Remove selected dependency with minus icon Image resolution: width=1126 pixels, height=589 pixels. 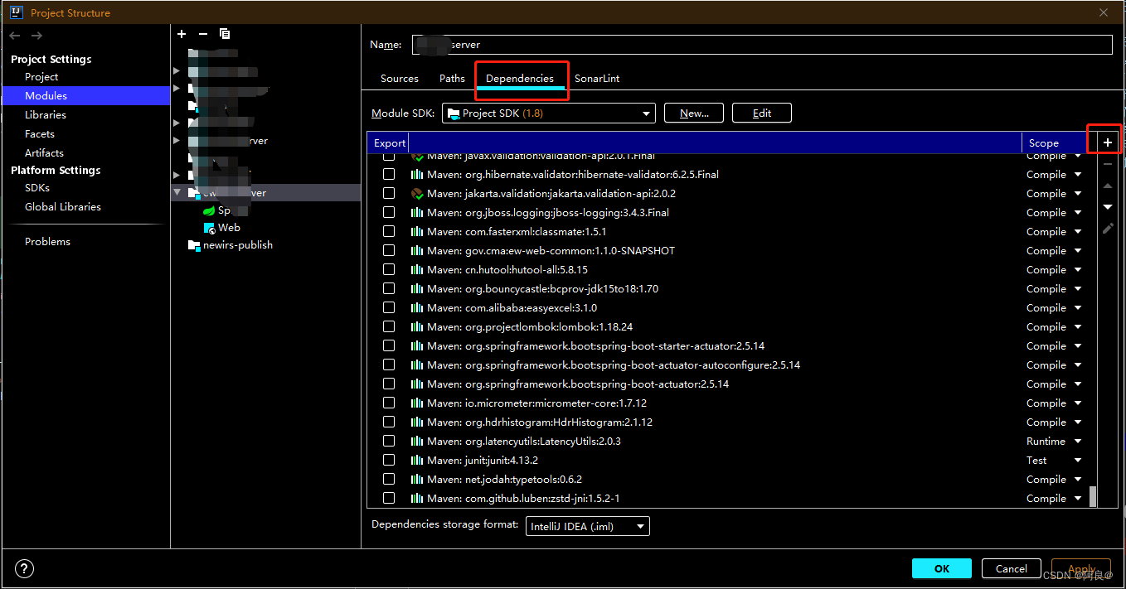coord(1108,164)
